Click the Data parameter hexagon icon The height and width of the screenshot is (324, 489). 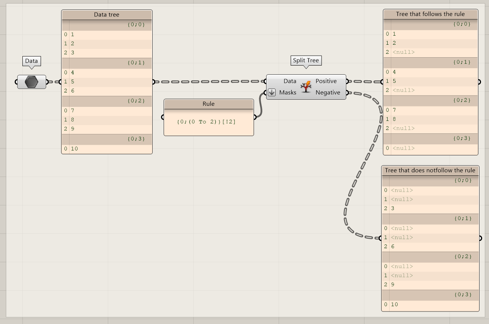click(x=32, y=81)
